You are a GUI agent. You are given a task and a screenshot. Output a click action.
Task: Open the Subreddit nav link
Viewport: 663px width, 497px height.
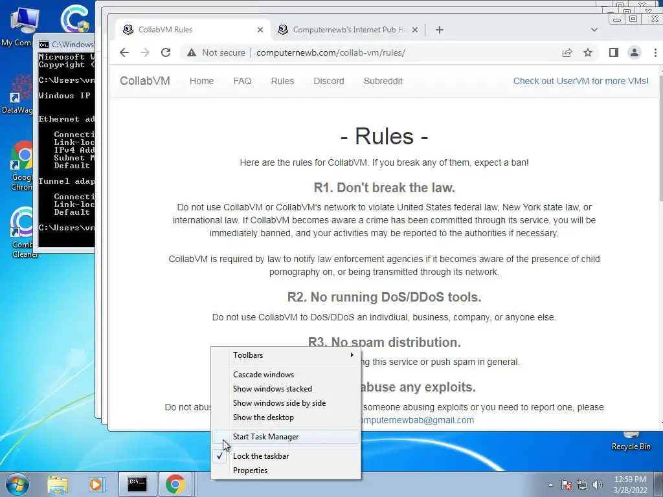383,81
